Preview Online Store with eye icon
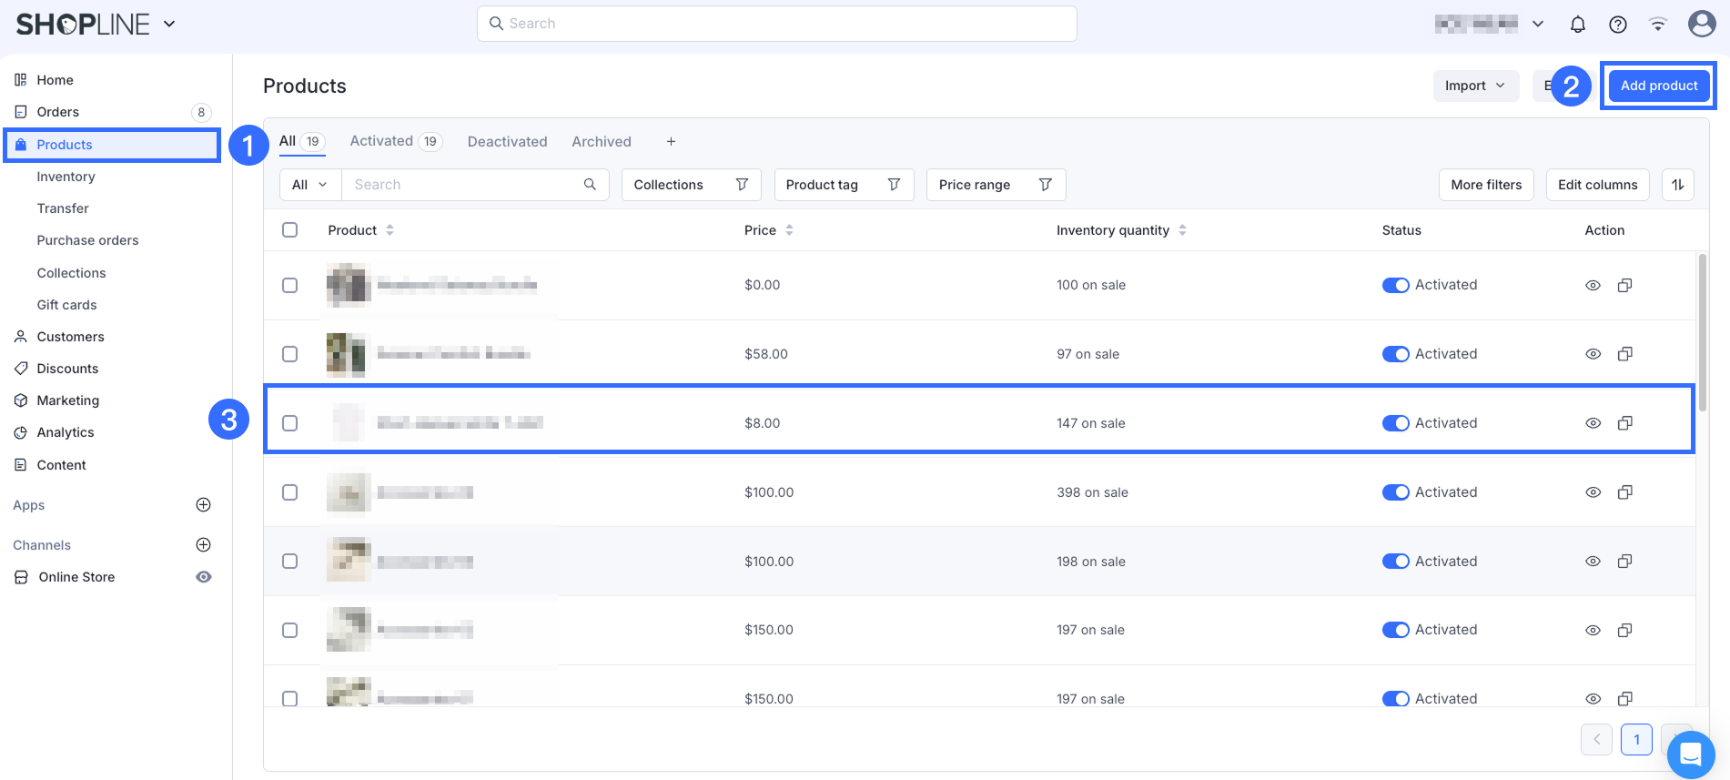The image size is (1730, 780). pyautogui.click(x=204, y=577)
